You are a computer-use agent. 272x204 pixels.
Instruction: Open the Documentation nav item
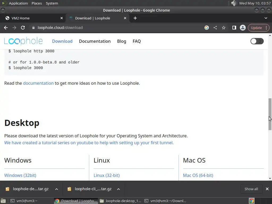tap(95, 41)
